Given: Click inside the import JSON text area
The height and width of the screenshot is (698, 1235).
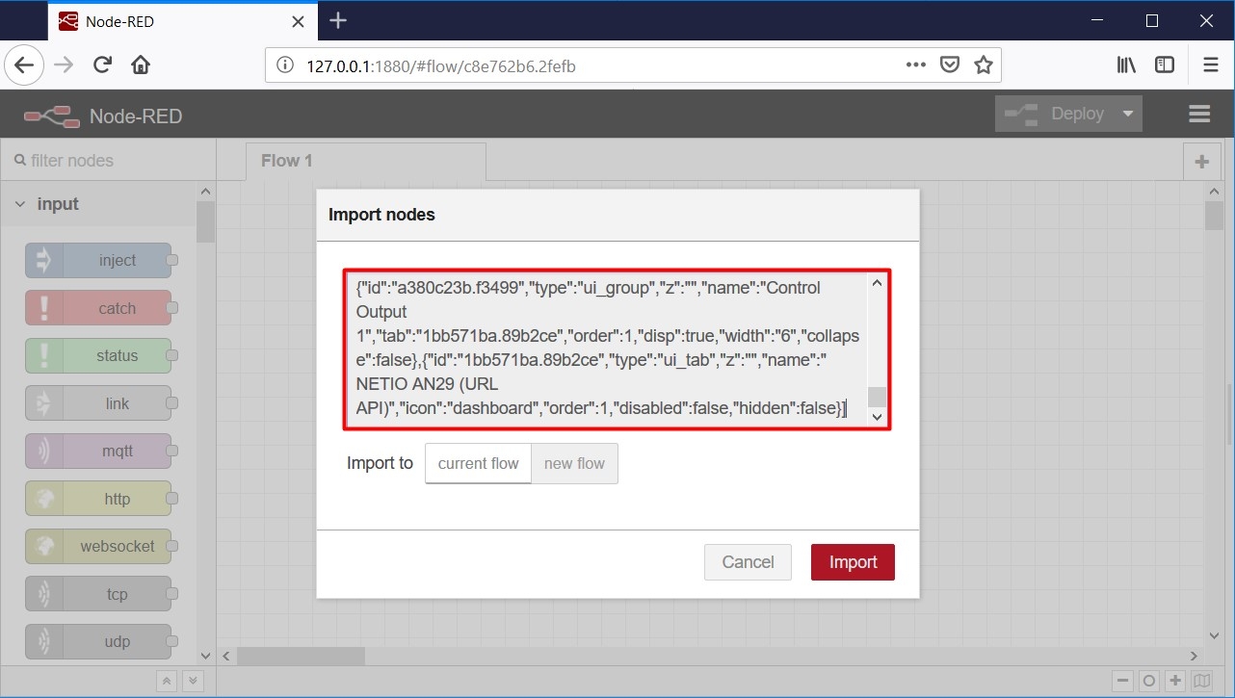Looking at the screenshot, I should coord(606,349).
